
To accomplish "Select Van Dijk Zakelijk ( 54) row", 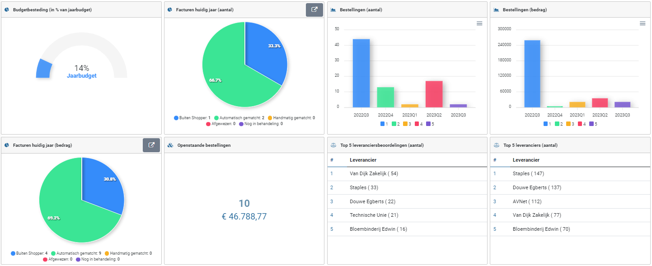I will 374,173.
